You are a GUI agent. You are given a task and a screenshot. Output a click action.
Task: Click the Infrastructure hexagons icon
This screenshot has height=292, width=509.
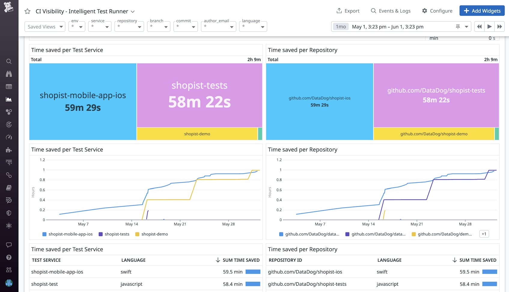(9, 112)
